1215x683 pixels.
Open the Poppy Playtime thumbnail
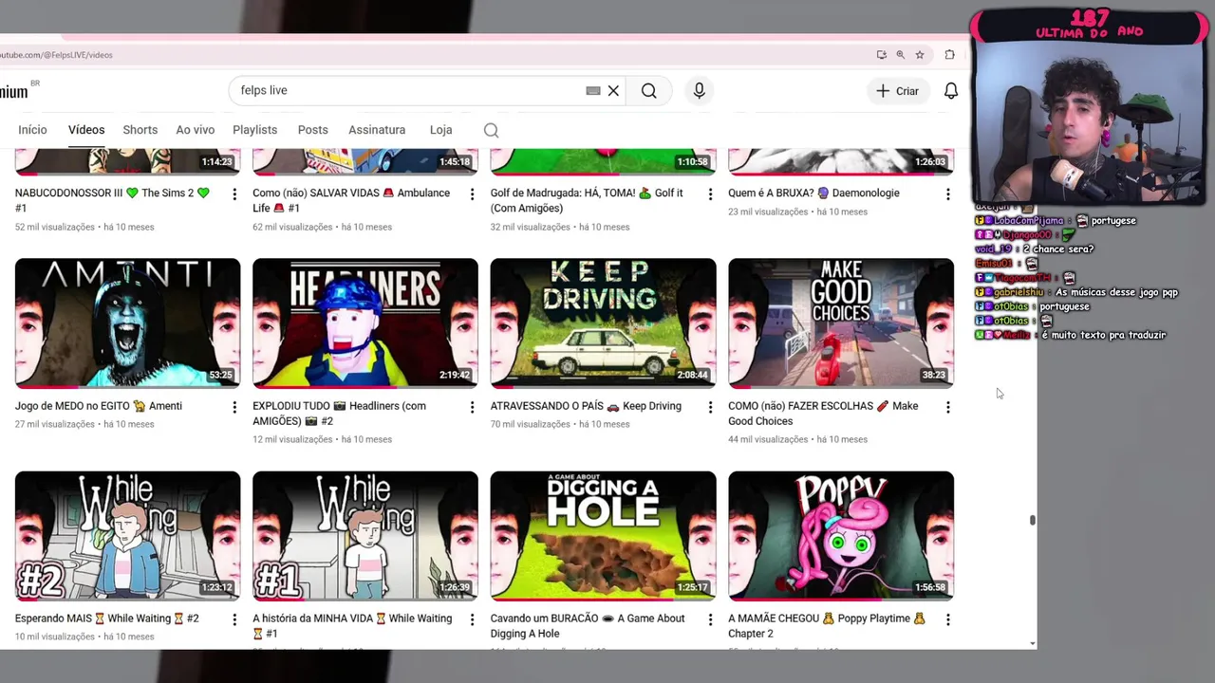click(x=841, y=535)
